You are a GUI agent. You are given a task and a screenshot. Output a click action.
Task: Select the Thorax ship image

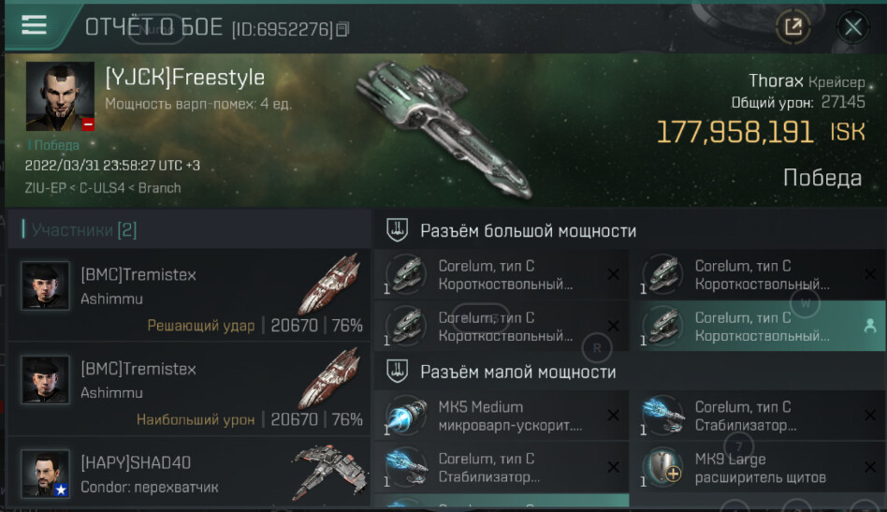pyautogui.click(x=444, y=128)
